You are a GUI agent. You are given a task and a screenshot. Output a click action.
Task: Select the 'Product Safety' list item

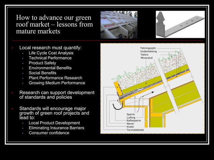coord(42,63)
